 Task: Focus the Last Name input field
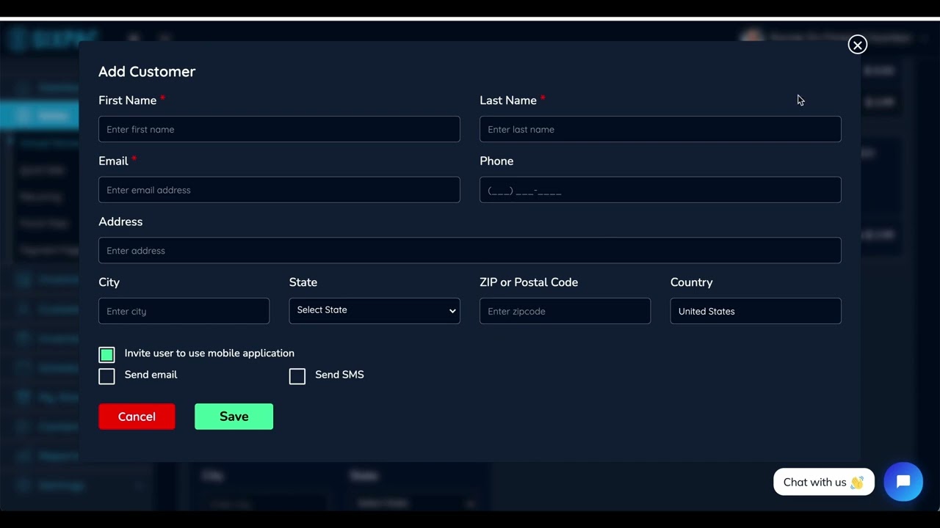click(660, 129)
